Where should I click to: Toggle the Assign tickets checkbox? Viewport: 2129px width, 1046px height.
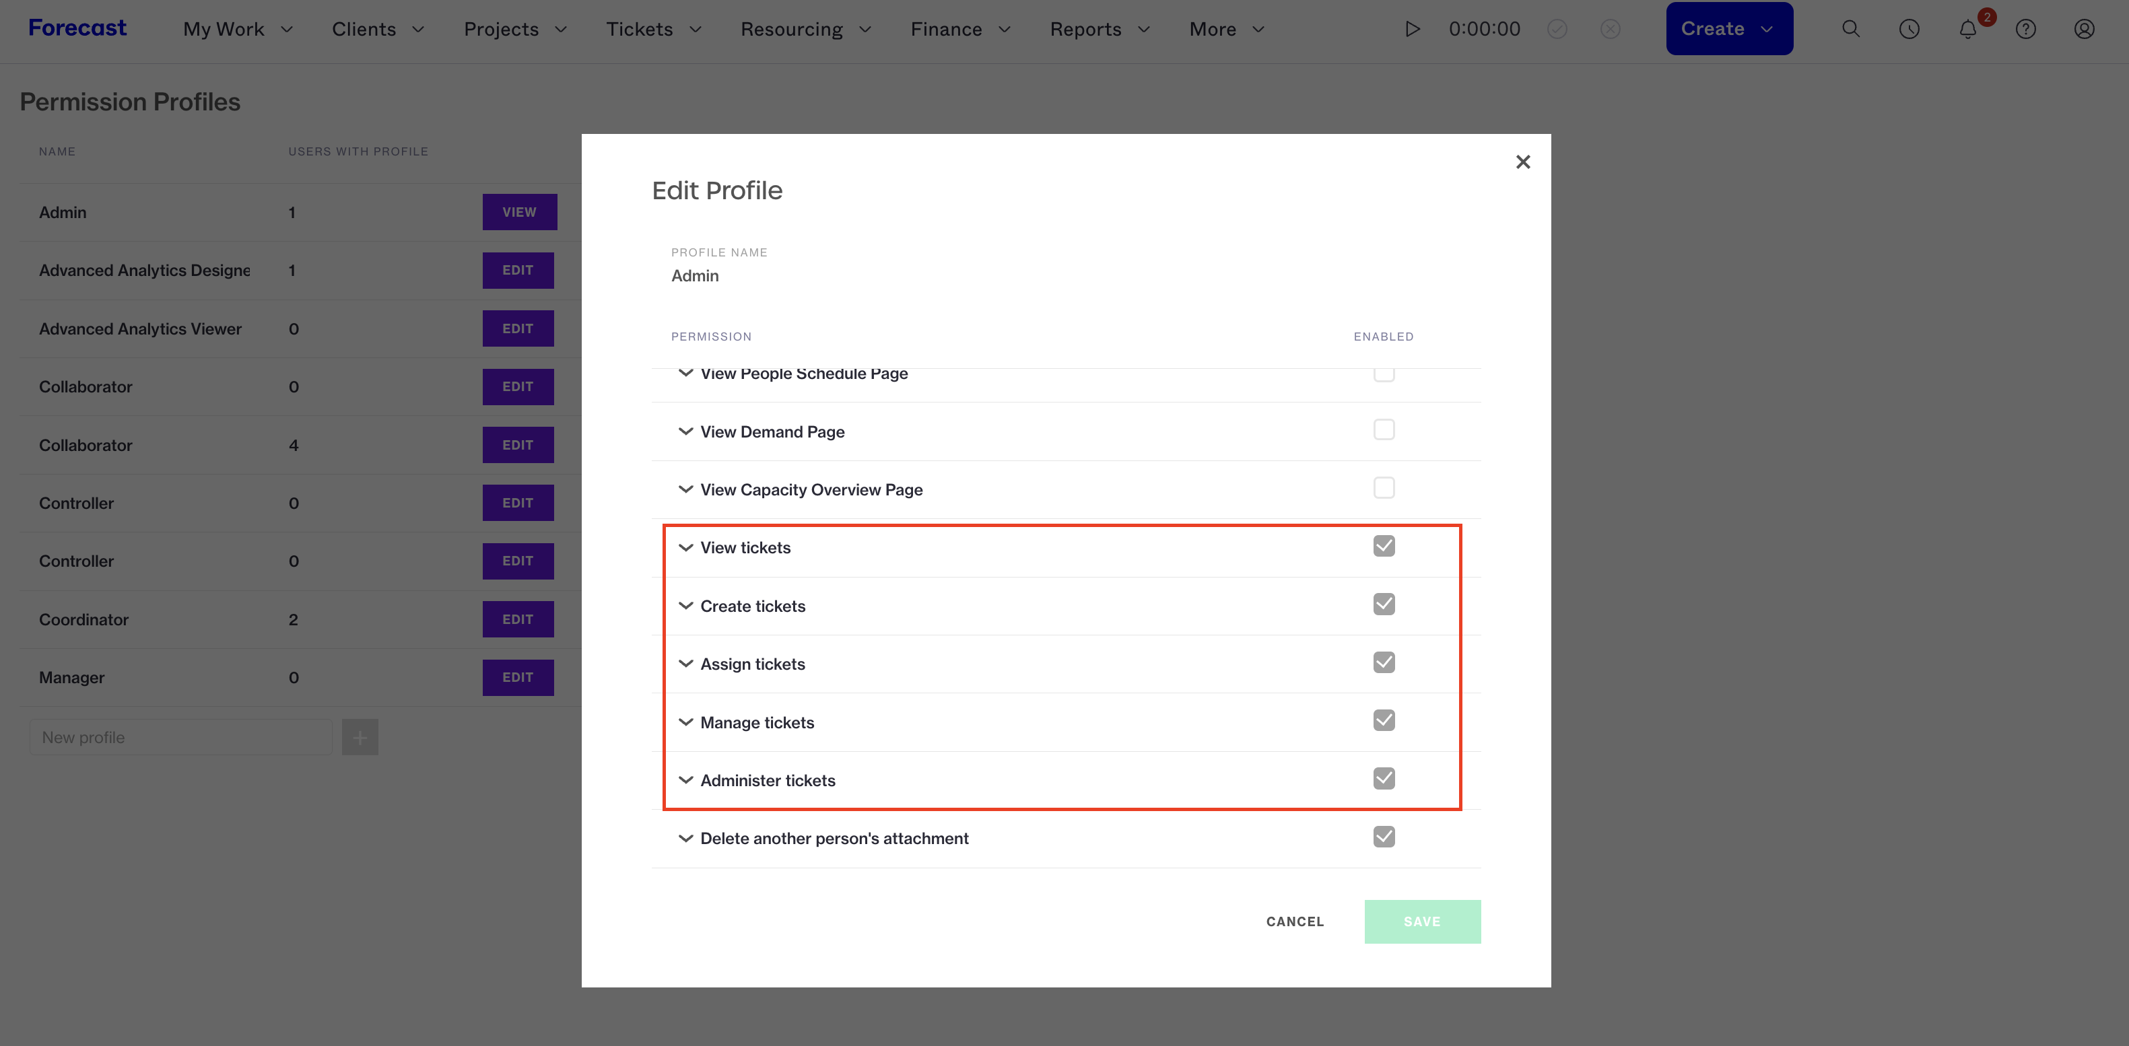(x=1384, y=662)
